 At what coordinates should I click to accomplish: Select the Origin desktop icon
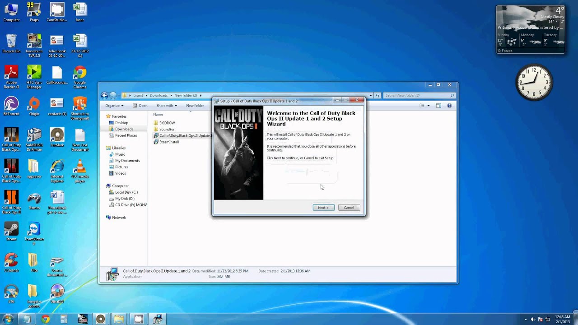pyautogui.click(x=34, y=106)
